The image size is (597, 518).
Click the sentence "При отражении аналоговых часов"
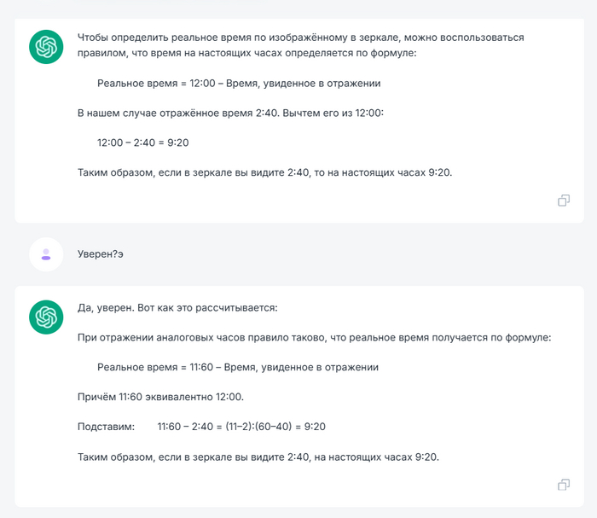pos(314,337)
